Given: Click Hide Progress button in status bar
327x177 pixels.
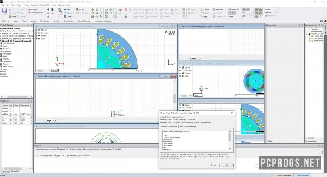Looking at the screenshot, I should (x=302, y=175).
